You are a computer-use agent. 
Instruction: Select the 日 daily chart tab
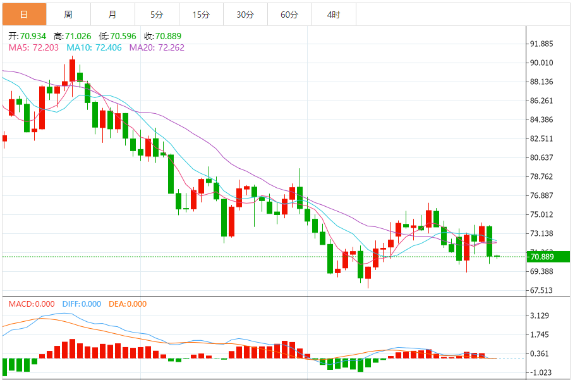[24, 15]
